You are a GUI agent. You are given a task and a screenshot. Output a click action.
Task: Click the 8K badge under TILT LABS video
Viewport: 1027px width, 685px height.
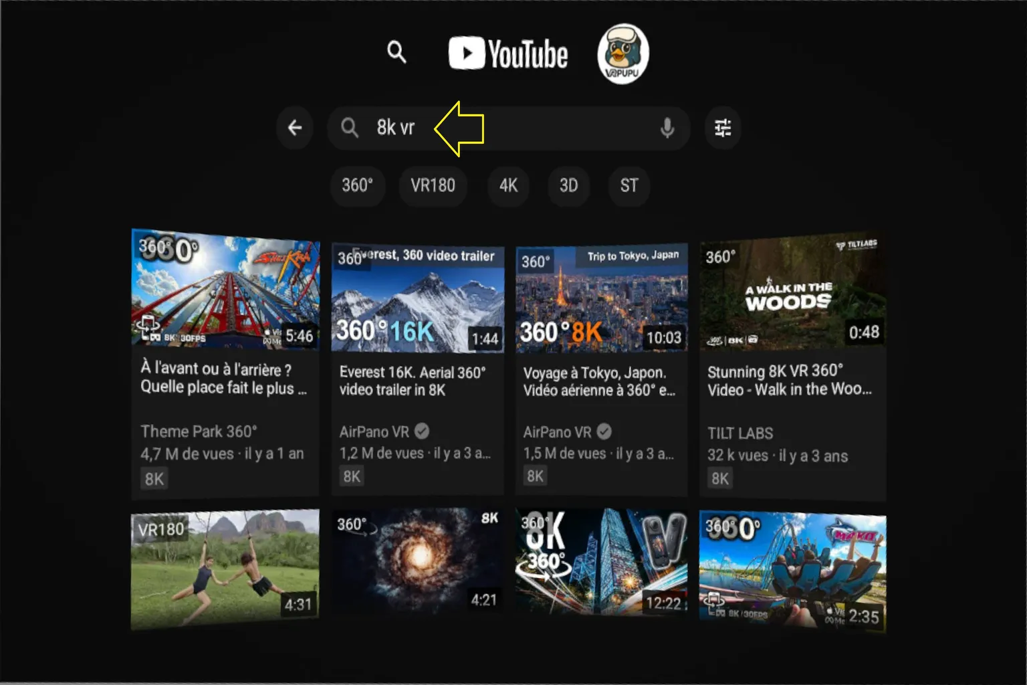click(x=720, y=478)
